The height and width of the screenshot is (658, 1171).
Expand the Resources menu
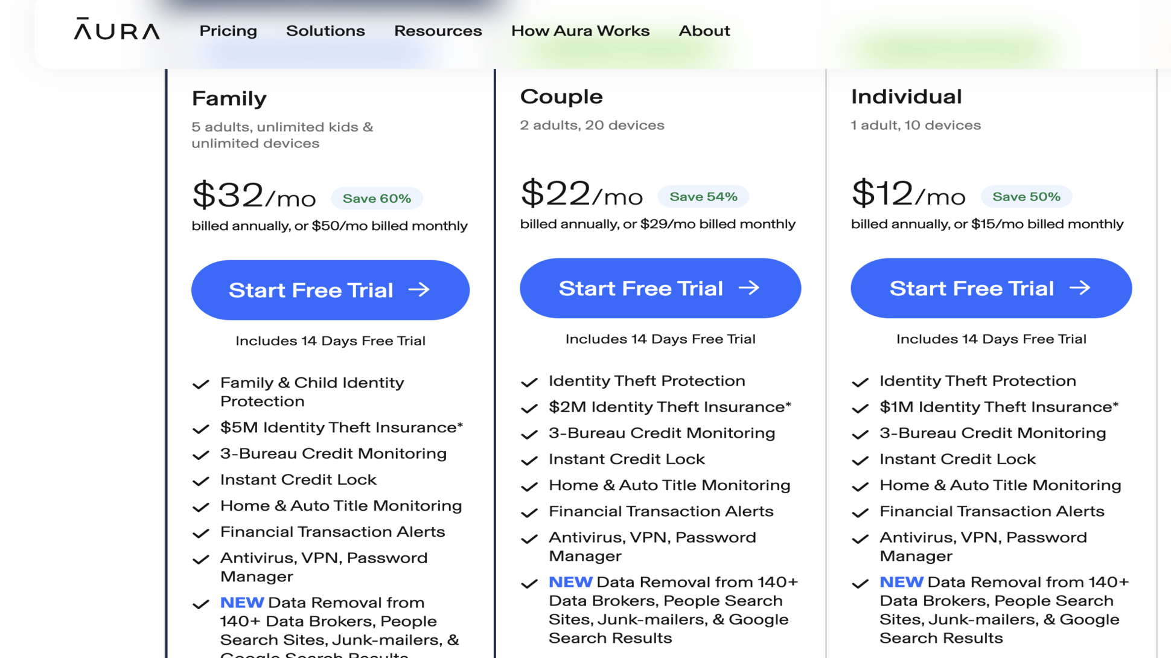(438, 31)
